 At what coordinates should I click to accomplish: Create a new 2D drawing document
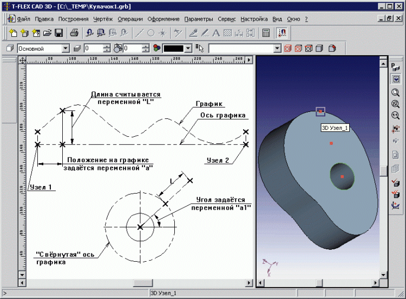pos(13,33)
